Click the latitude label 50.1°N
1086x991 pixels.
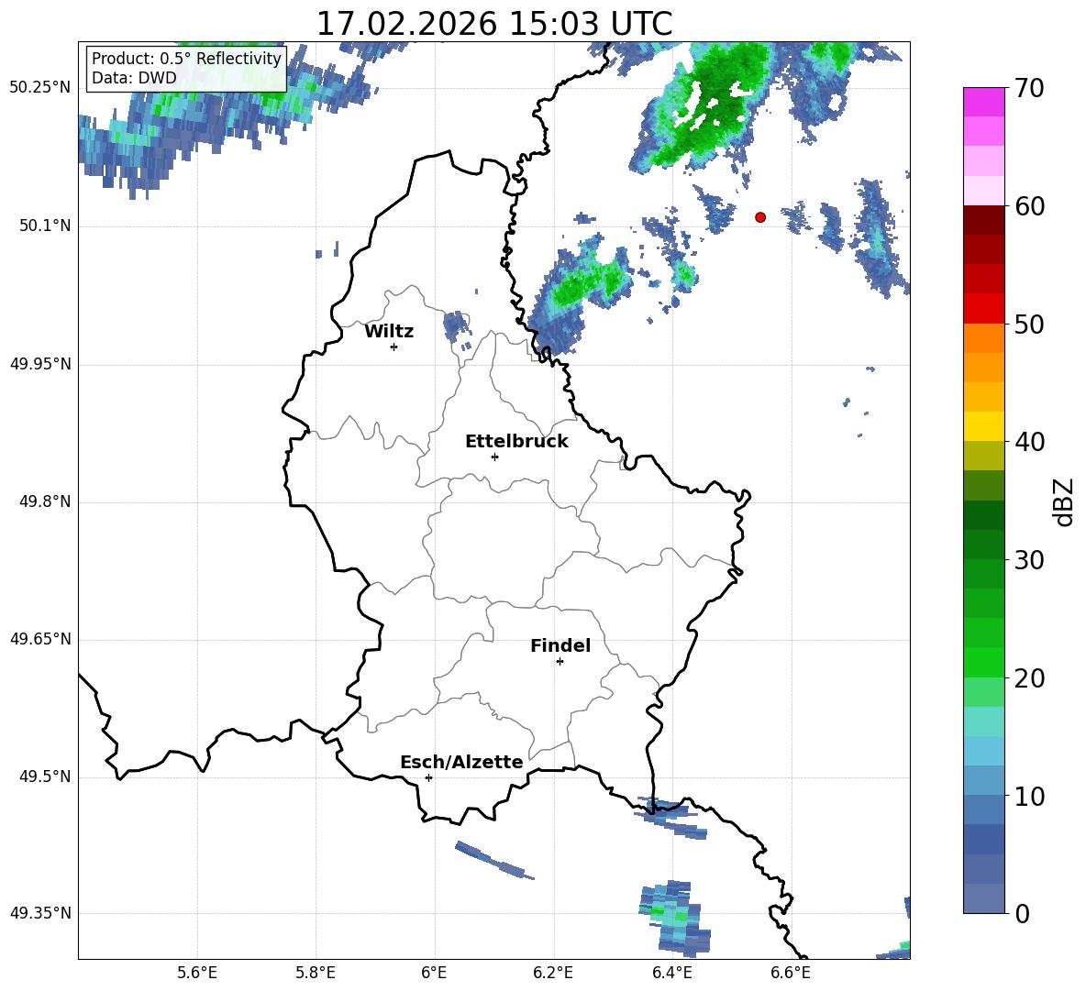(x=45, y=226)
